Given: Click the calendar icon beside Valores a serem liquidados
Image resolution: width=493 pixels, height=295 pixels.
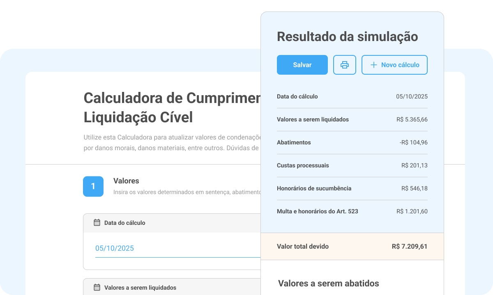Looking at the screenshot, I should pyautogui.click(x=97, y=287).
